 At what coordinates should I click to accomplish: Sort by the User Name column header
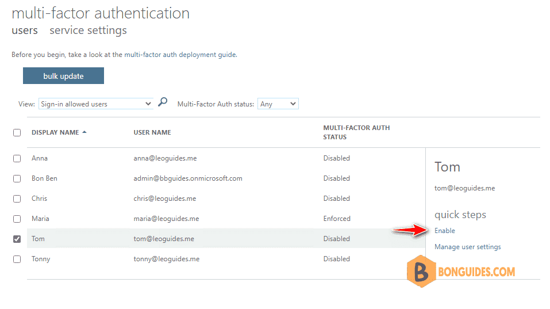(152, 132)
